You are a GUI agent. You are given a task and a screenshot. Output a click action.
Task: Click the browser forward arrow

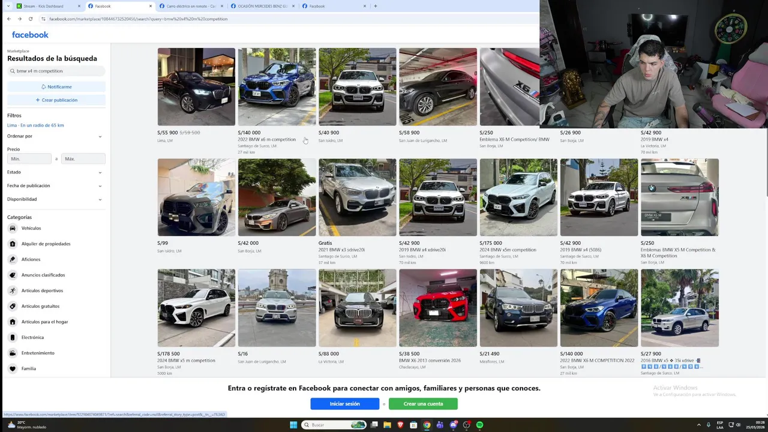pyautogui.click(x=19, y=19)
